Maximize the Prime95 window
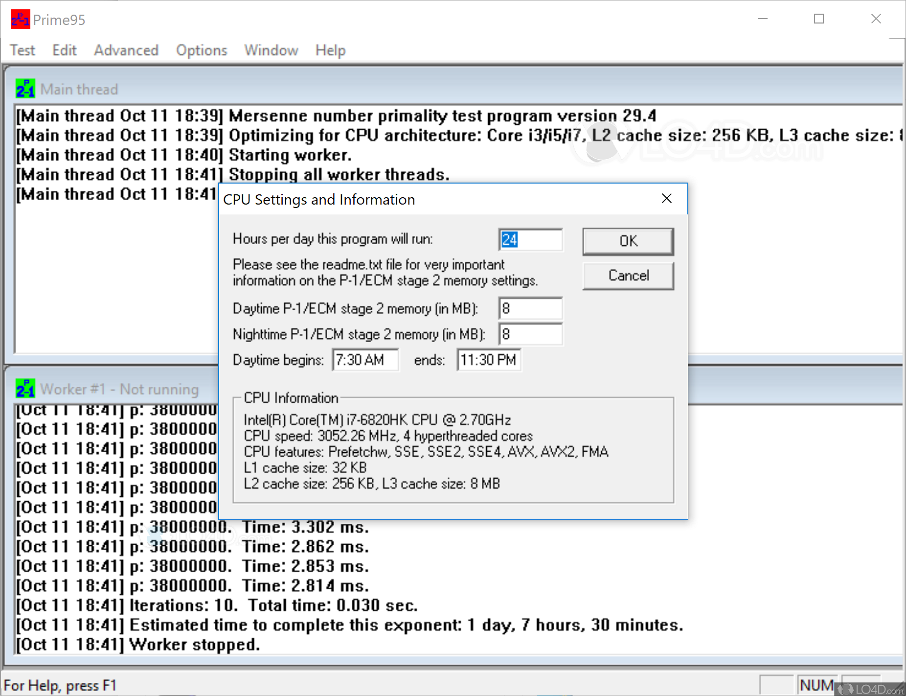Screen dimensions: 906x696 (x=819, y=19)
